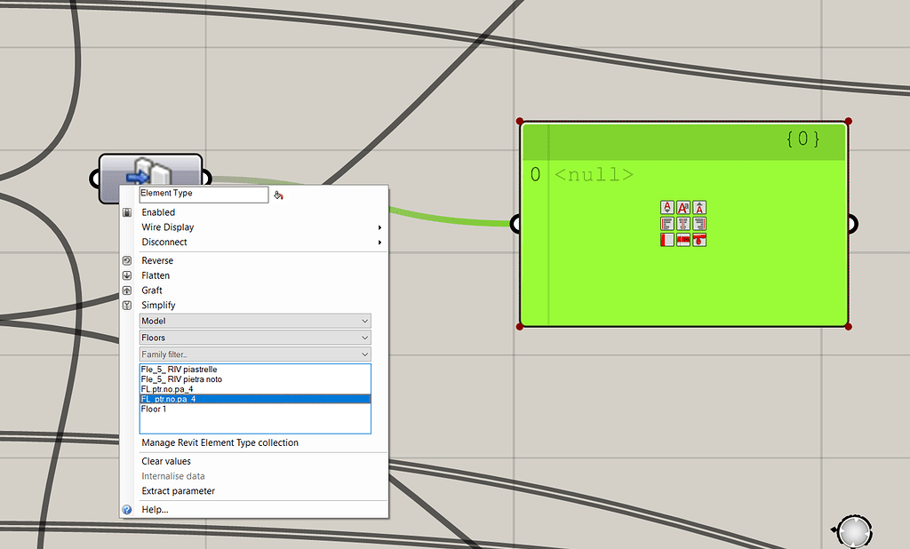
Task: Open the Family filter dropdown
Action: coord(255,354)
